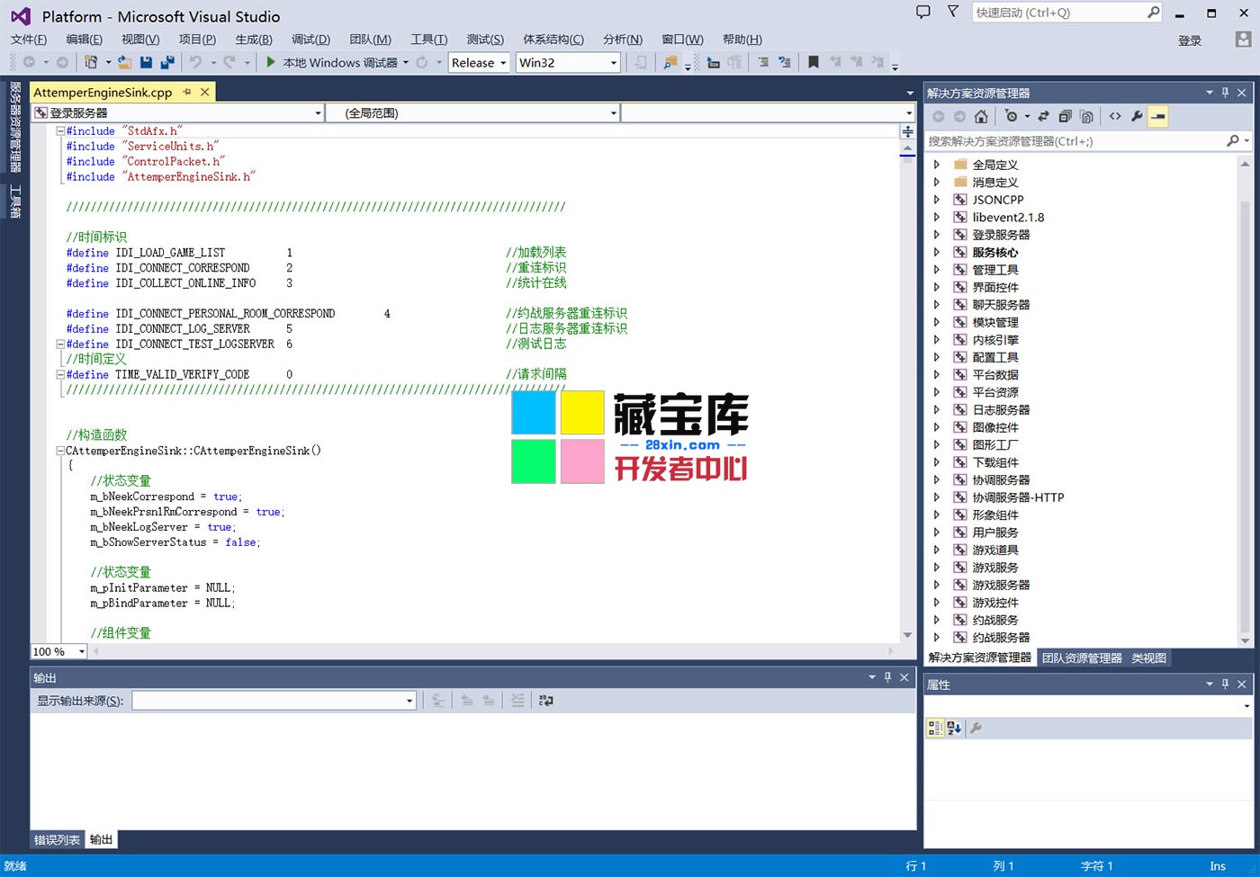Click the uncomment selected lines icon

784,62
